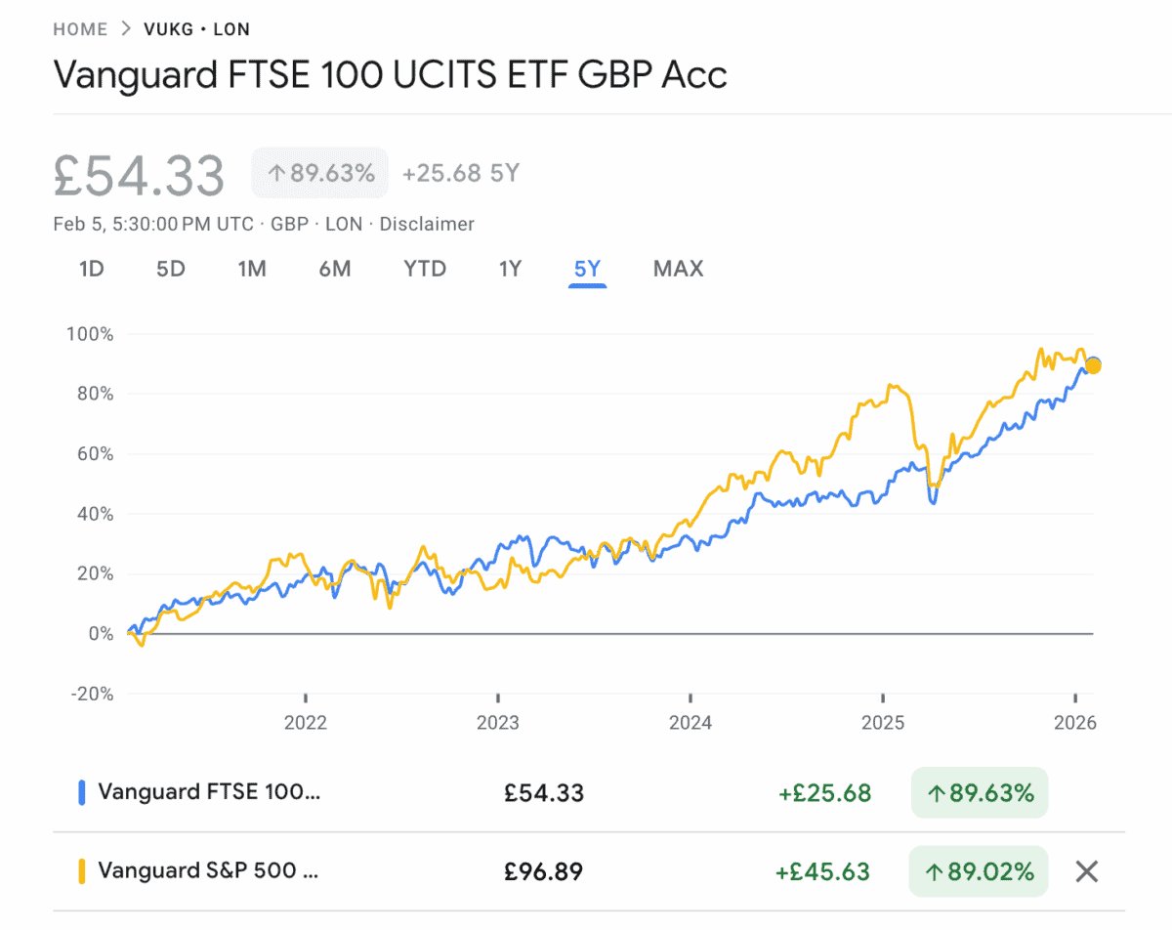
Task: Click the green 89.63% badge in FTSE row
Action: point(979,793)
